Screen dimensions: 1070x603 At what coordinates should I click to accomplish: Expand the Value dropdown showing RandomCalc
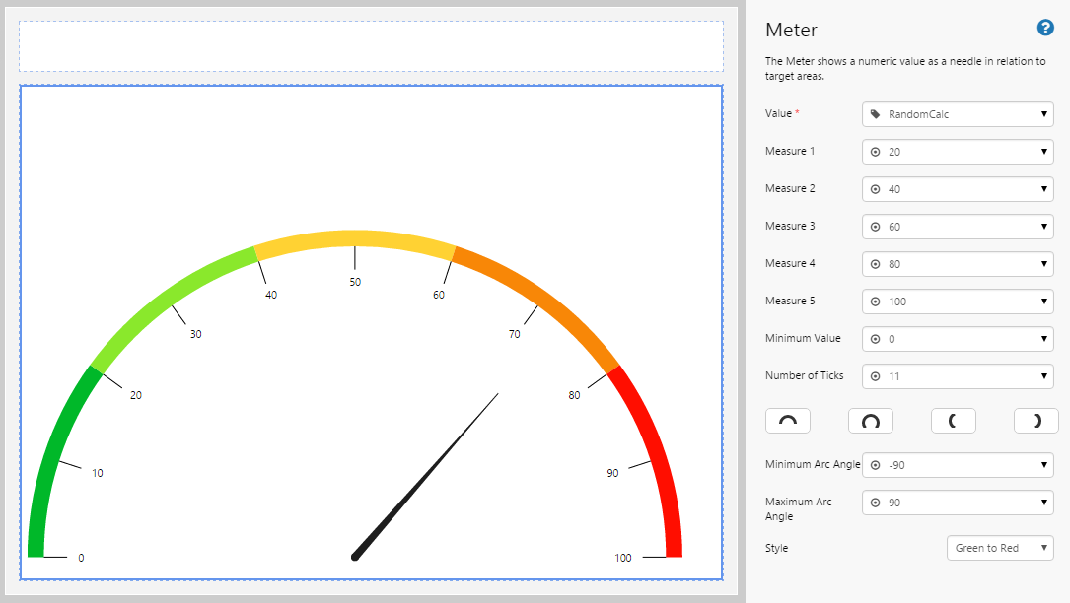click(1044, 114)
